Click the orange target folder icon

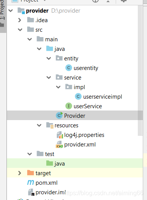click(x=31, y=173)
